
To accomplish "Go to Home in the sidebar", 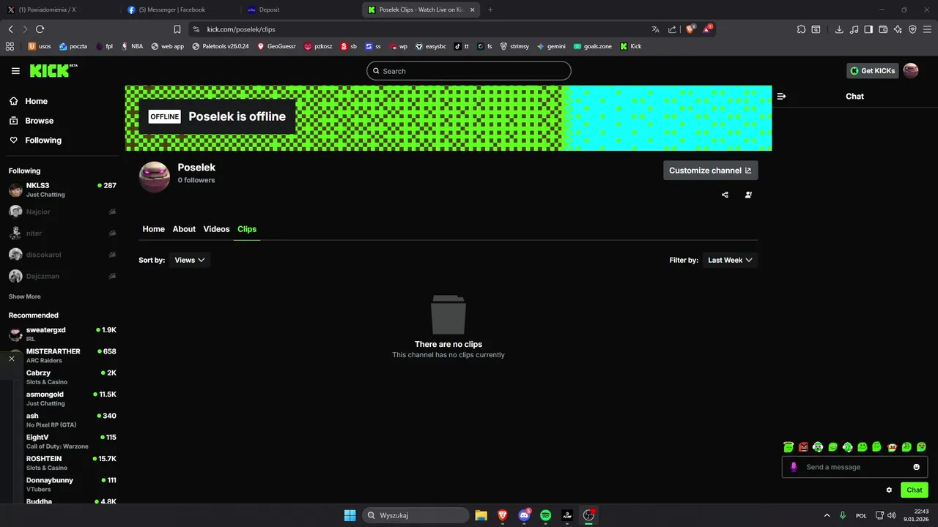I will point(28,101).
